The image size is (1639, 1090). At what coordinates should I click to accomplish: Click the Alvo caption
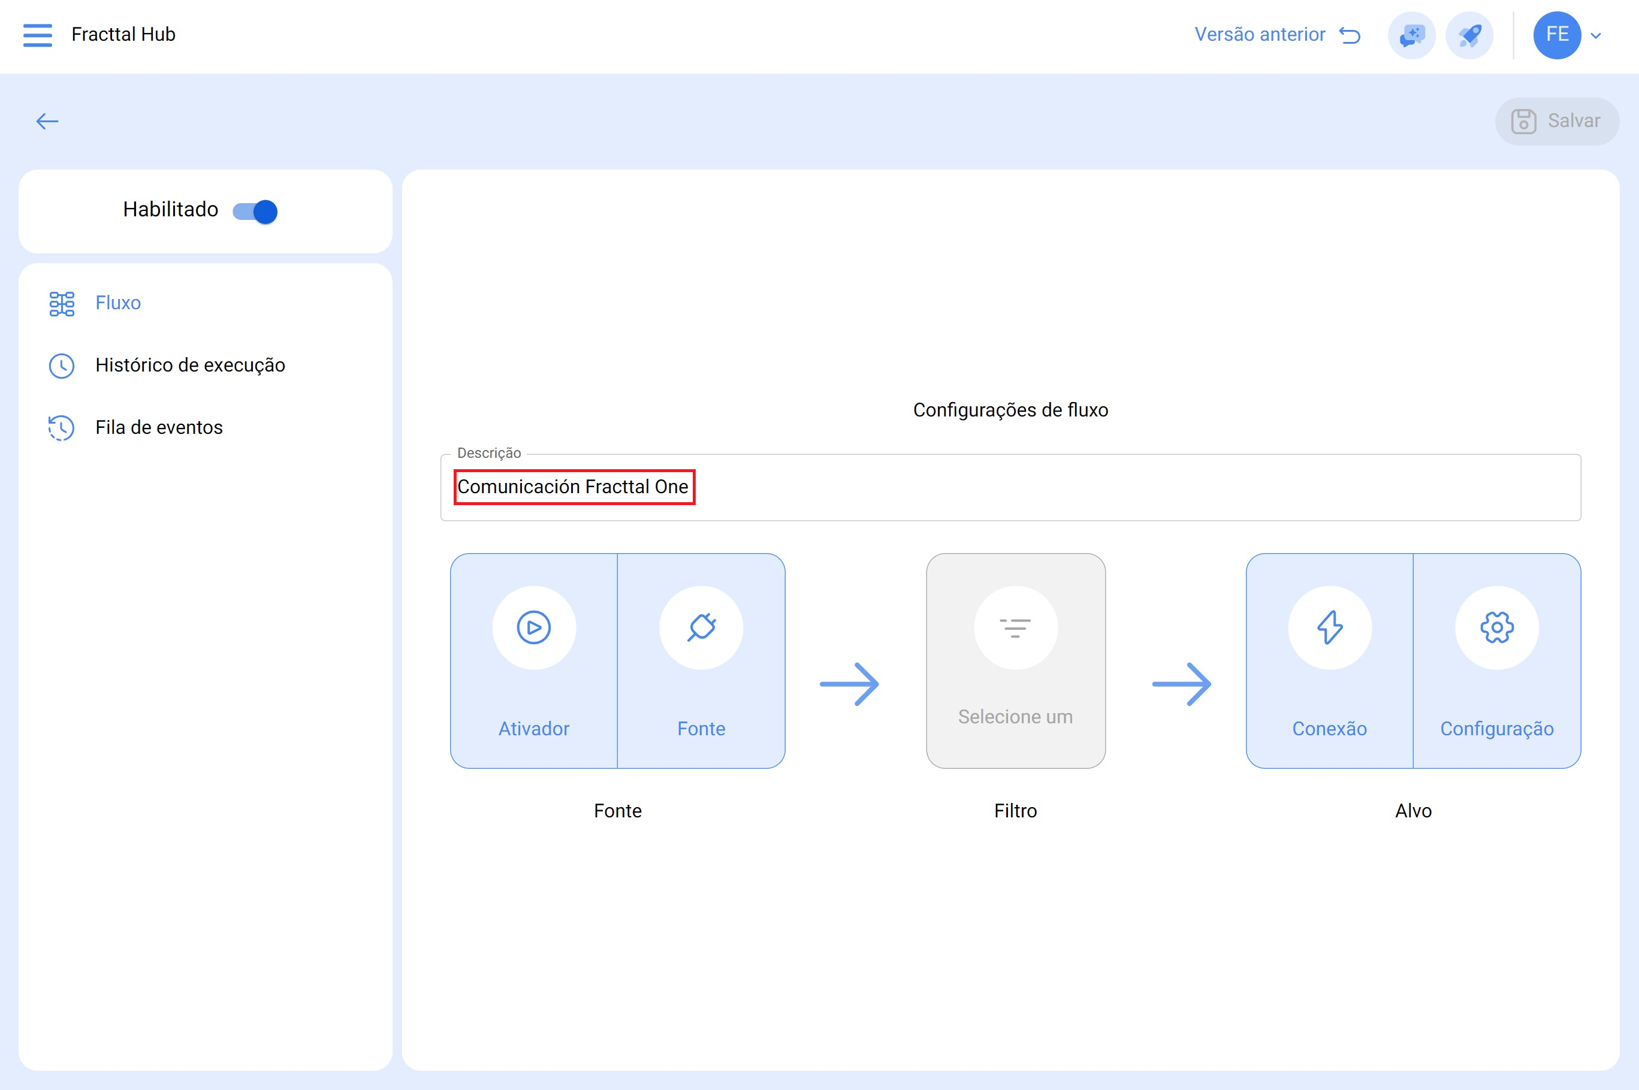click(1413, 811)
